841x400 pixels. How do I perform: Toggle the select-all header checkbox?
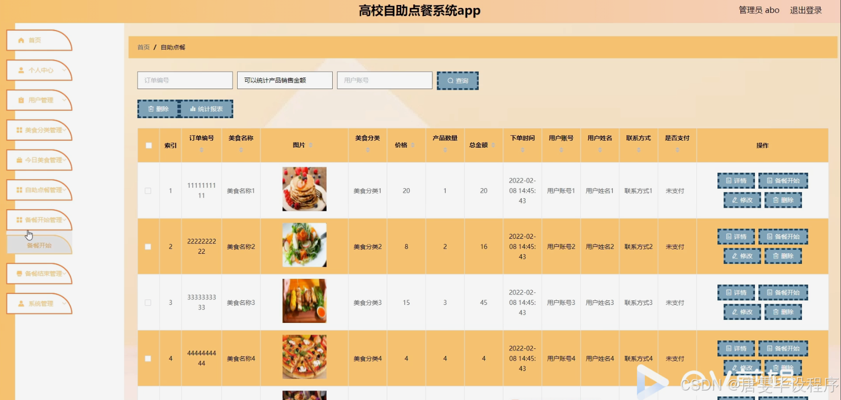149,145
